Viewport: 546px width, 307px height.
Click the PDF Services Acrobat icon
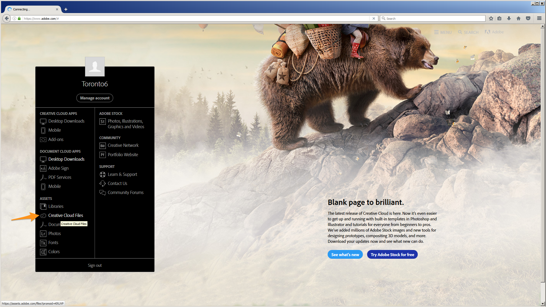point(43,177)
